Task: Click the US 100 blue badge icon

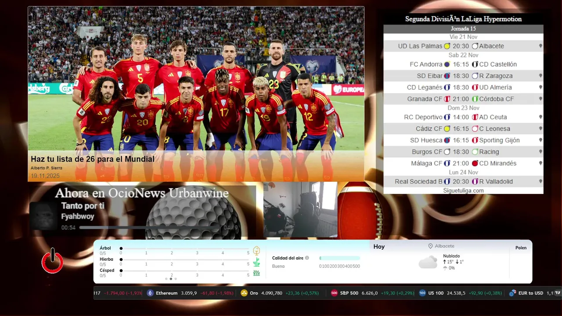Action: coord(422,293)
